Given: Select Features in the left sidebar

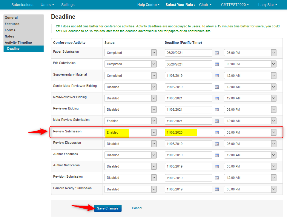Looking at the screenshot, I should [12, 24].
